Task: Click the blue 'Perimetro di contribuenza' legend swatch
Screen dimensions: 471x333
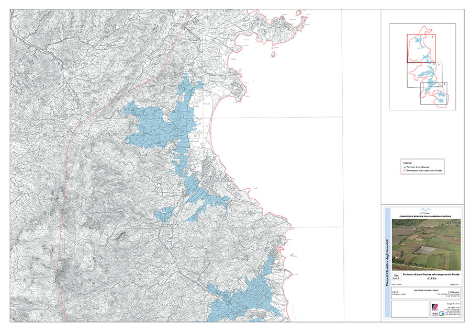Action: (405, 167)
